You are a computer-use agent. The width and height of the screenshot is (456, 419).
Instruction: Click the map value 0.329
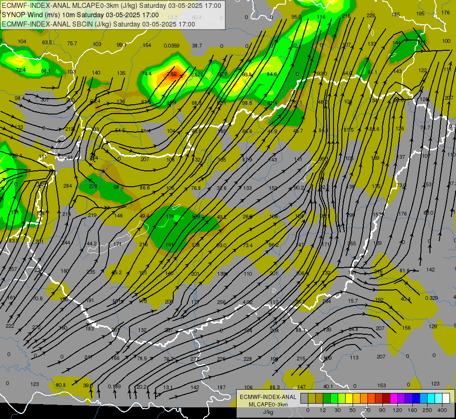coord(431,298)
